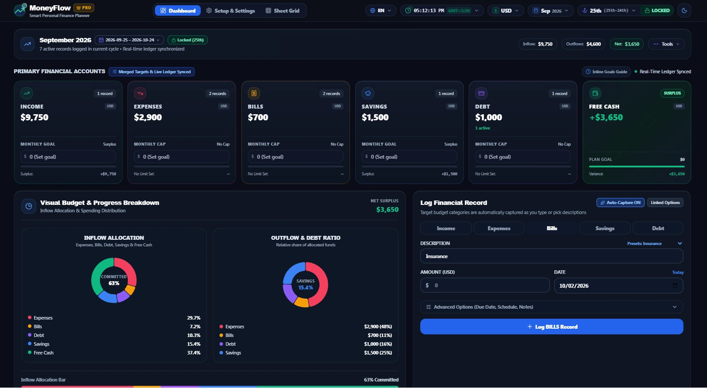Click the Income monthly goal input
Screen dimensions: 707x388
[68, 157]
